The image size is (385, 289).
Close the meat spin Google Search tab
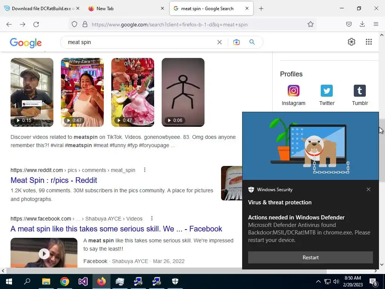247,8
